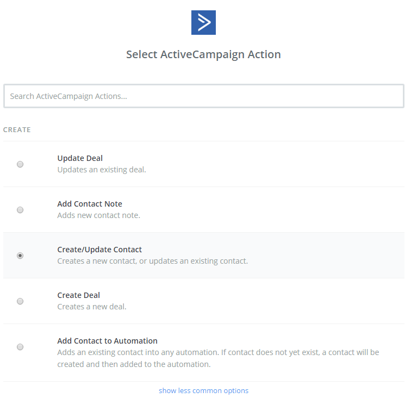Viewport: 411px width, 398px height.
Task: Toggle the Create/Update Contact radio button
Action: [20, 256]
